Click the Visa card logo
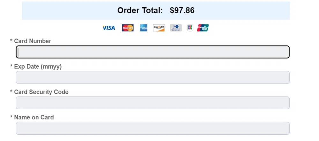The image size is (319, 141). (108, 28)
